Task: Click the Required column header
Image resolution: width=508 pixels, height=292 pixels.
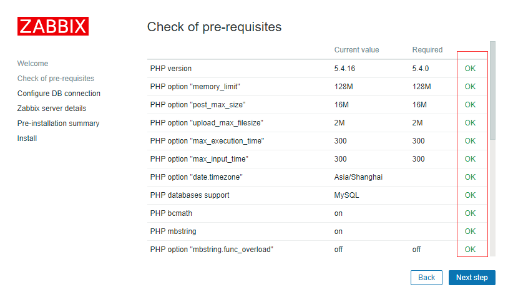Action: click(x=427, y=50)
